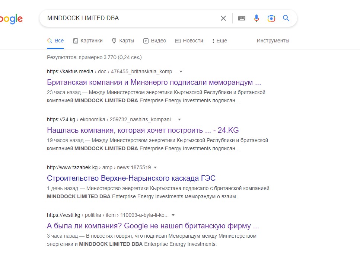Screen dimensions: 360x257
Task: Open the Новости results tab
Action: tap(189, 41)
